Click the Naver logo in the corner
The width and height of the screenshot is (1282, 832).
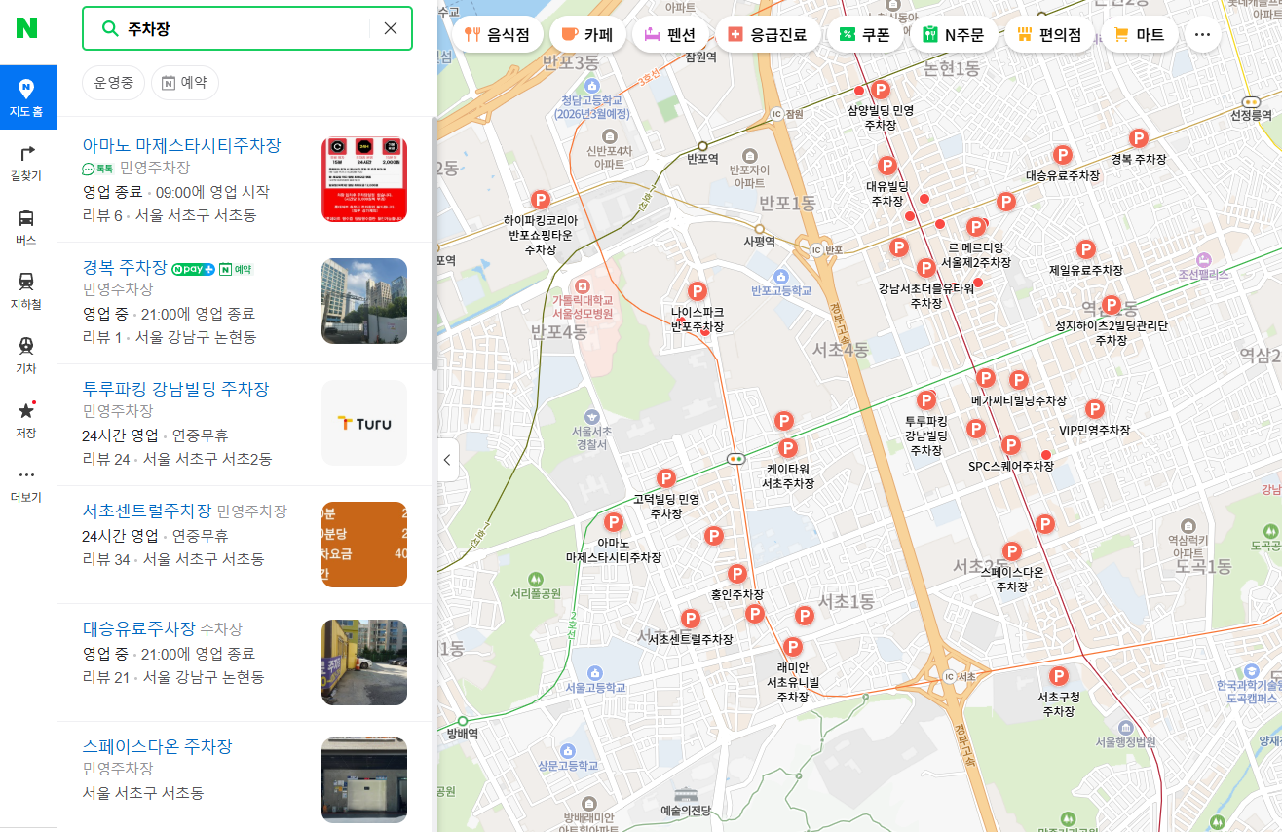23,28
